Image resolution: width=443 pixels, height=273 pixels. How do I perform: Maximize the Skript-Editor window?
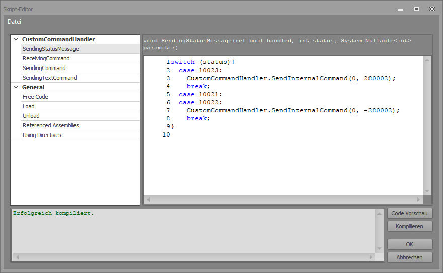(x=416, y=9)
